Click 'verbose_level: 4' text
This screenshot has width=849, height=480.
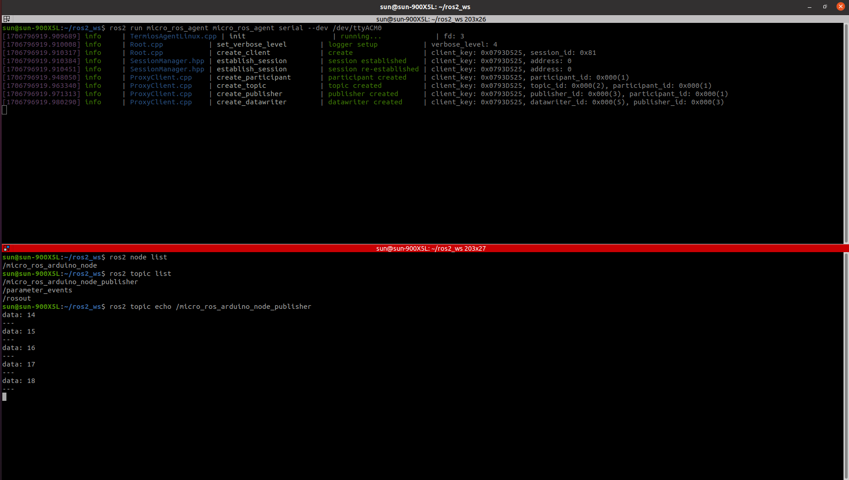click(x=464, y=44)
